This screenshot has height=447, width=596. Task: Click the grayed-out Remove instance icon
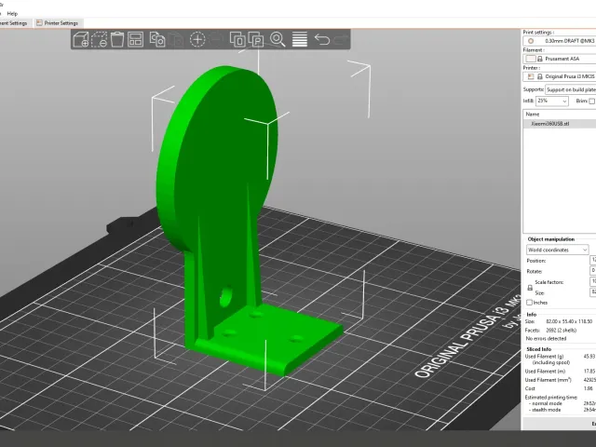tap(216, 39)
